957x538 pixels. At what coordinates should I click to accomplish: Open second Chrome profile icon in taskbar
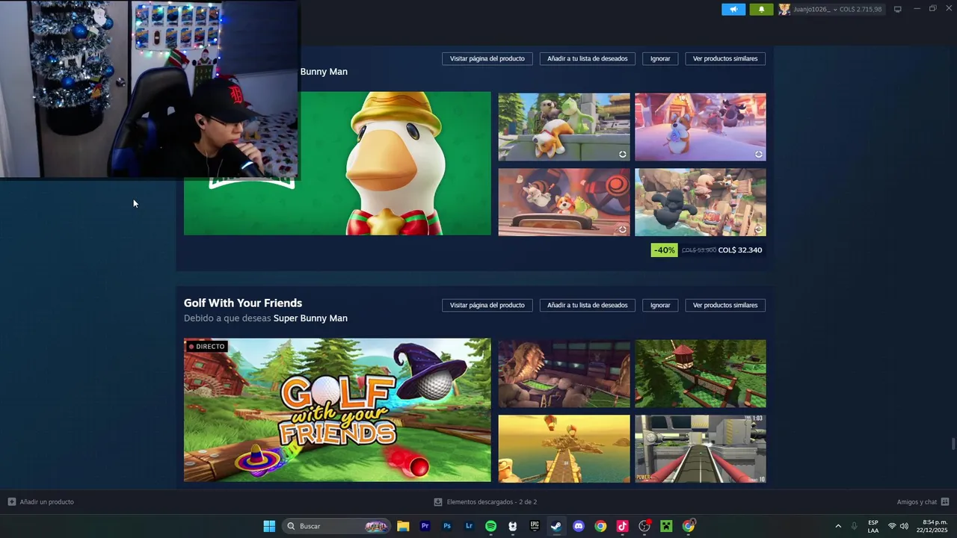pos(689,526)
